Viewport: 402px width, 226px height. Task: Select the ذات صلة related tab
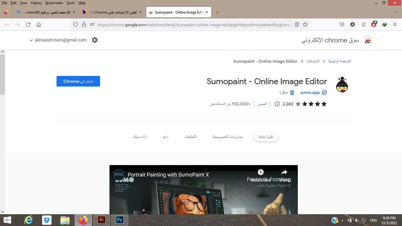coord(140,137)
